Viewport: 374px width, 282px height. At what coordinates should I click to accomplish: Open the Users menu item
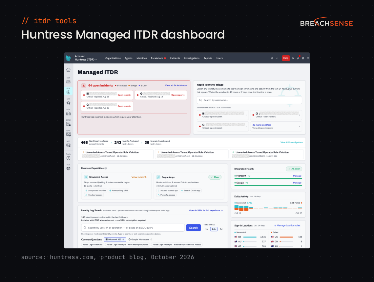219,58
